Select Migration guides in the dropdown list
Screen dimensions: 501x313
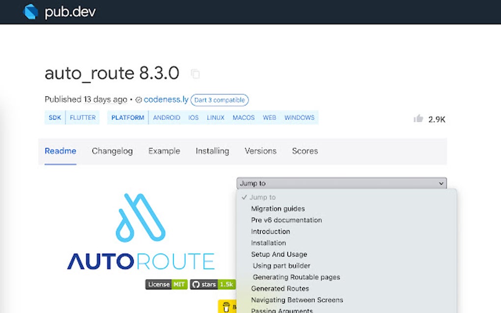click(278, 209)
